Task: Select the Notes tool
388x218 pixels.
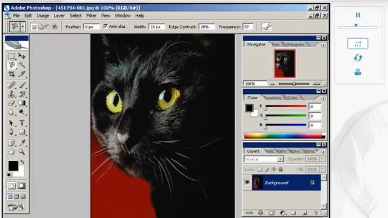Action: pyautogui.click(x=11, y=143)
